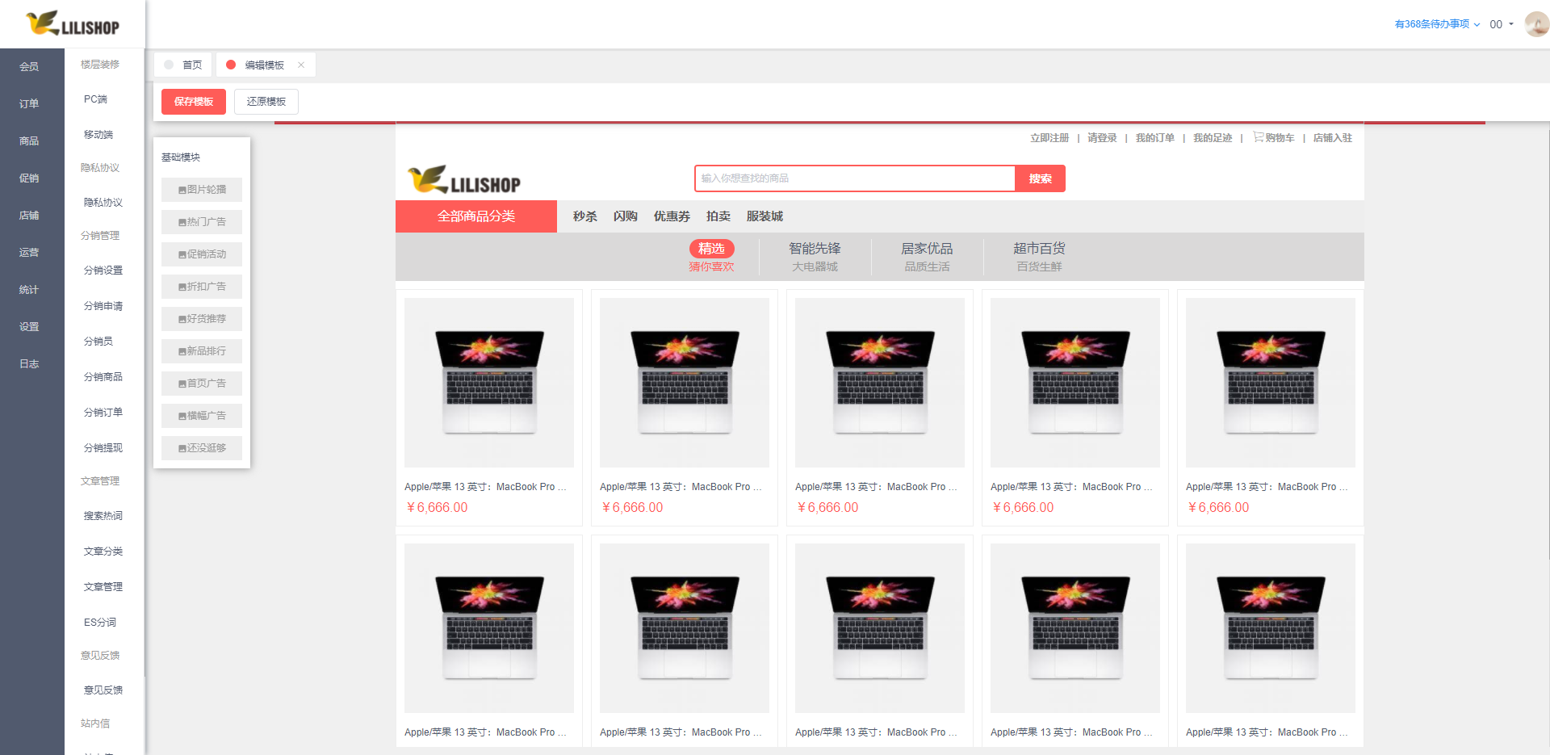1550x755 pixels.
Task: Open 日志 in the main sidebar
Action: point(29,363)
